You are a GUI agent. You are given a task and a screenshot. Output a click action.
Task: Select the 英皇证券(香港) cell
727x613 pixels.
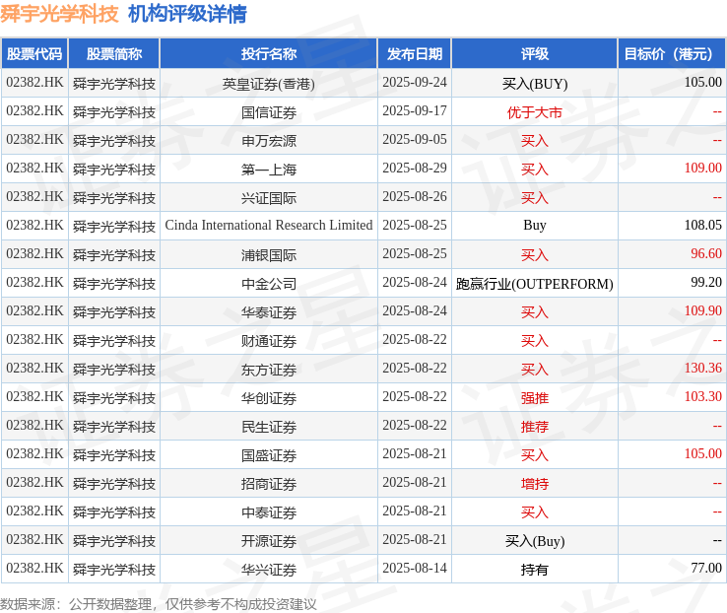[269, 84]
